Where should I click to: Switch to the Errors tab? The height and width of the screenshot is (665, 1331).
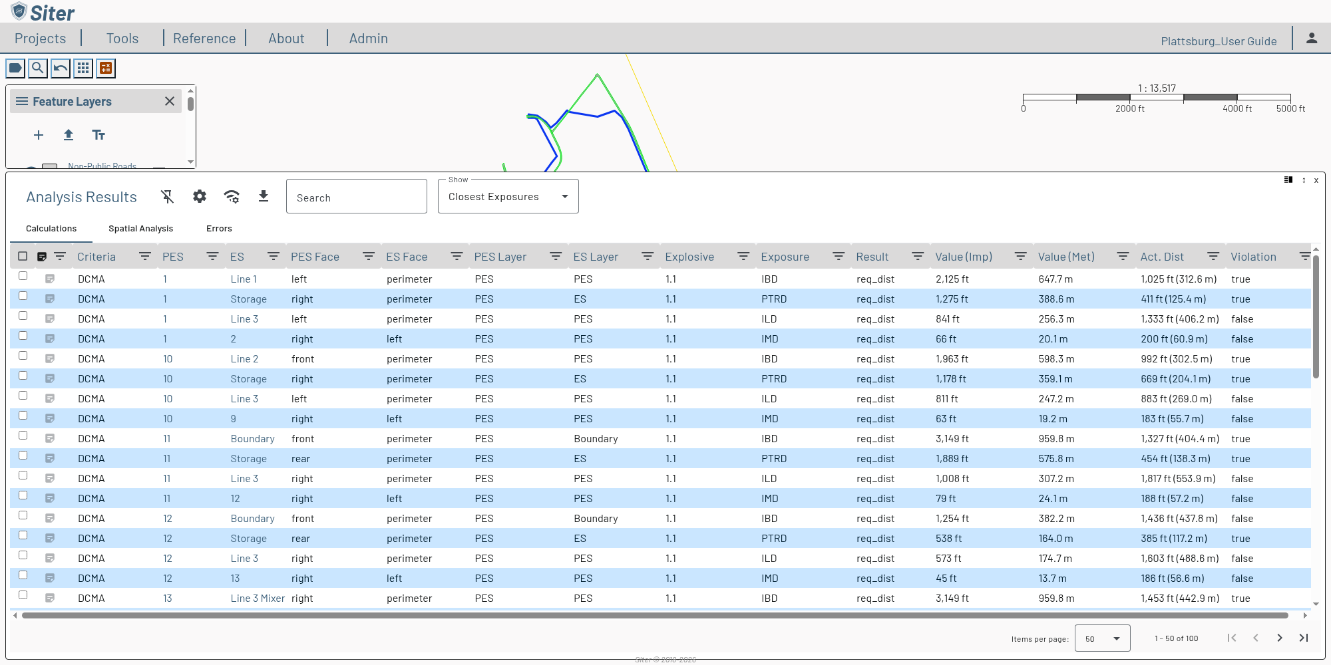[219, 229]
